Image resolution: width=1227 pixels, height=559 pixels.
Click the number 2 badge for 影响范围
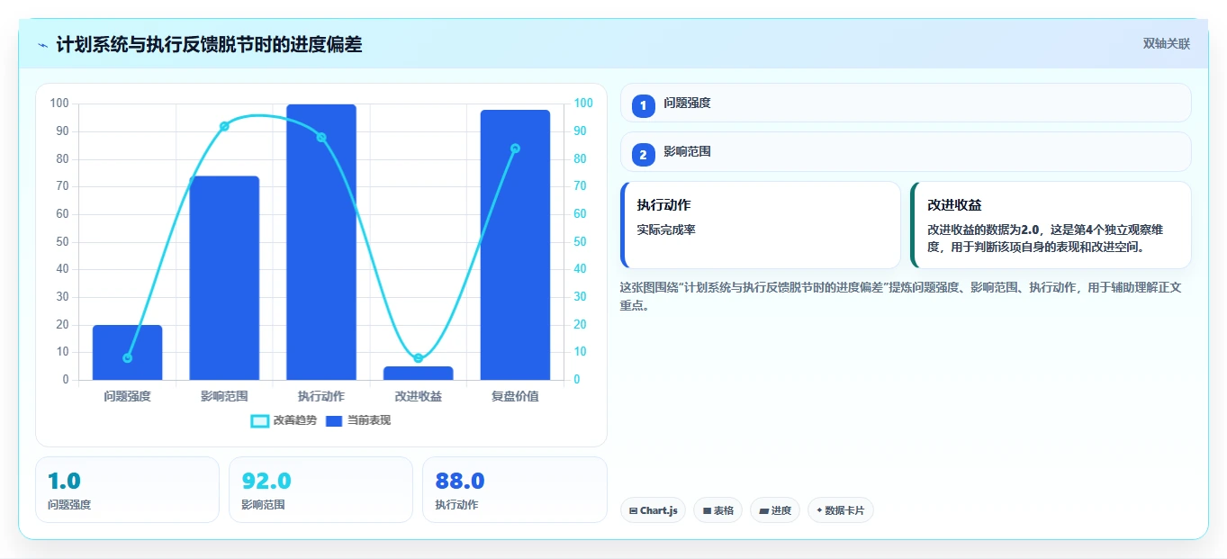pyautogui.click(x=644, y=155)
